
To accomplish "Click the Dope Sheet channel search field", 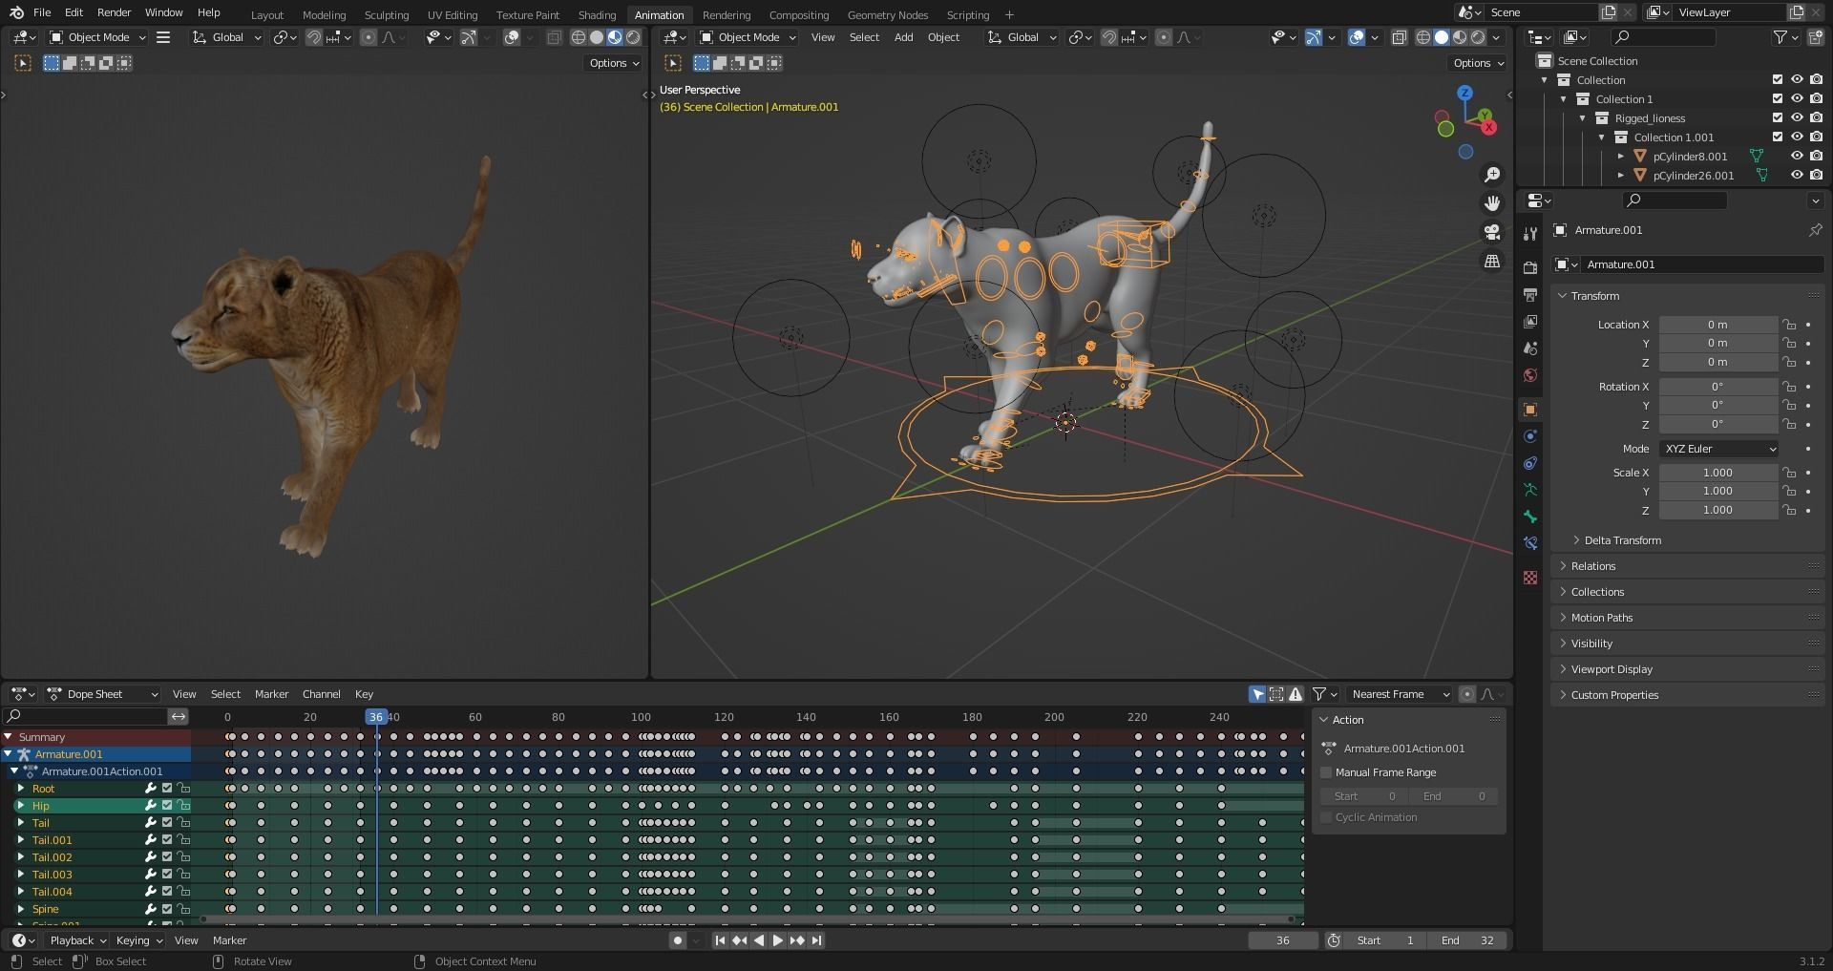I will pyautogui.click(x=86, y=716).
